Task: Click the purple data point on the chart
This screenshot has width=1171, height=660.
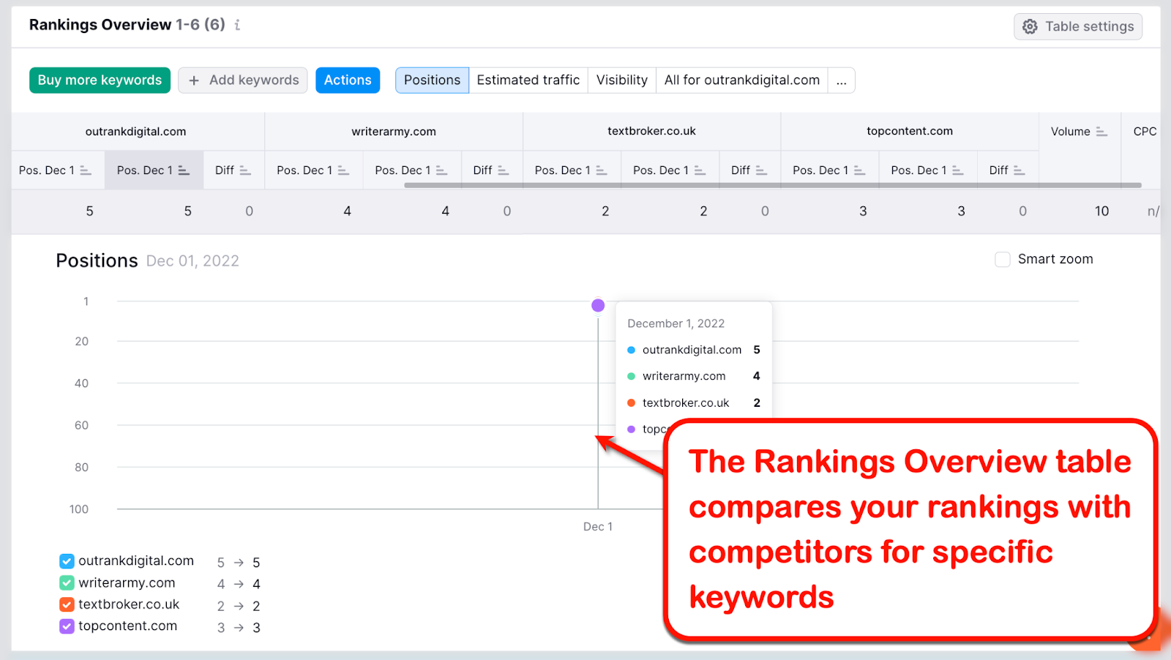Action: point(598,305)
